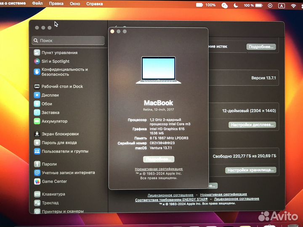The width and height of the screenshot is (303, 227).
Task: Open Трекпад icon in sidebar
Action: click(x=37, y=203)
